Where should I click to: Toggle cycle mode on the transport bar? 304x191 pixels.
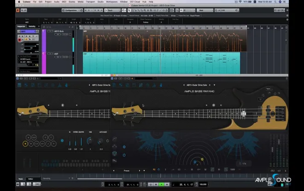[x=151, y=185]
